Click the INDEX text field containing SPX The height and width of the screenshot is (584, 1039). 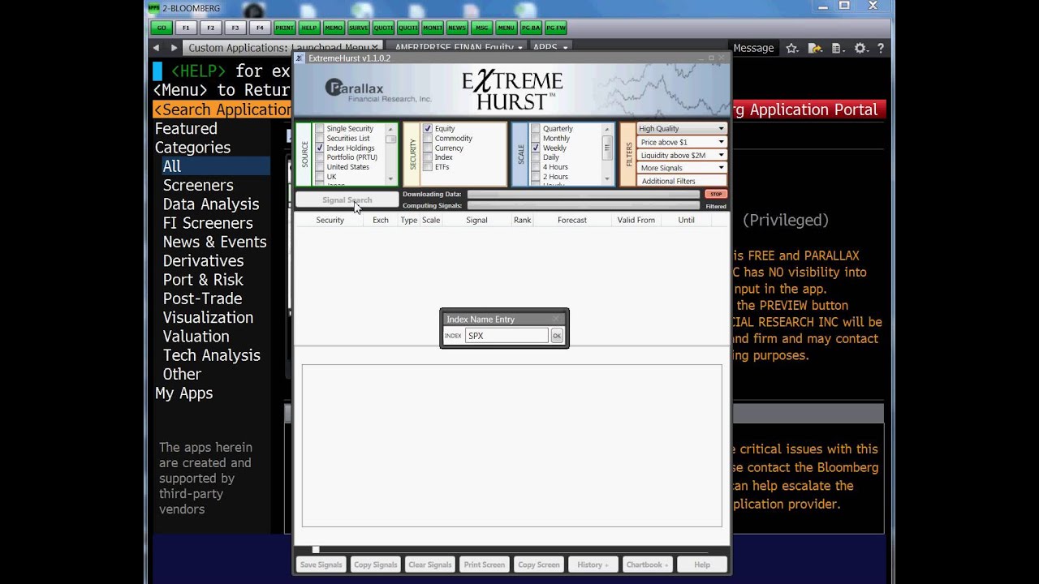point(507,335)
